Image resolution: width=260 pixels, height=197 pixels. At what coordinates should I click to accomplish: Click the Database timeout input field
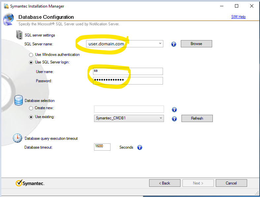(102, 147)
